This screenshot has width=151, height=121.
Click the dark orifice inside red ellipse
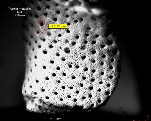pos(42,24)
